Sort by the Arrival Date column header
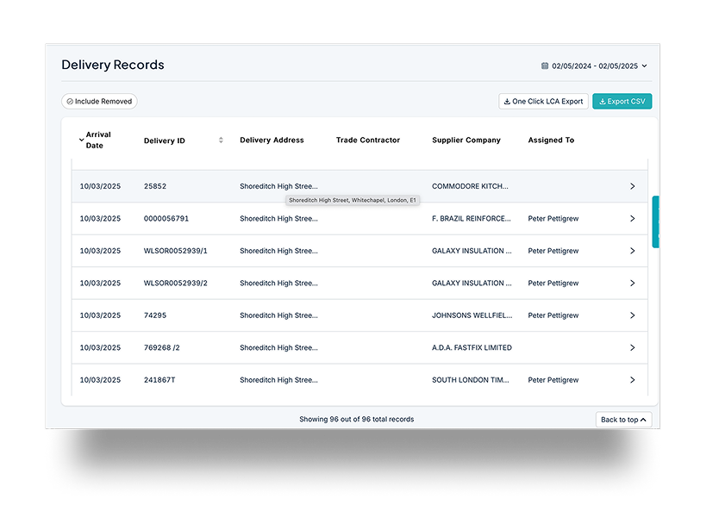The height and width of the screenshot is (505, 725). (x=95, y=140)
